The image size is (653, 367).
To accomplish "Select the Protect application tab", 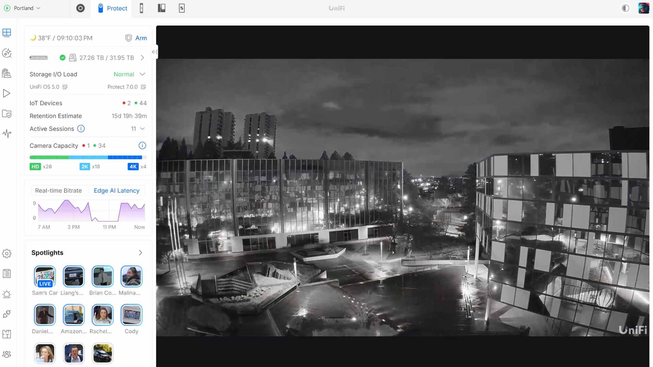I will coord(113,8).
